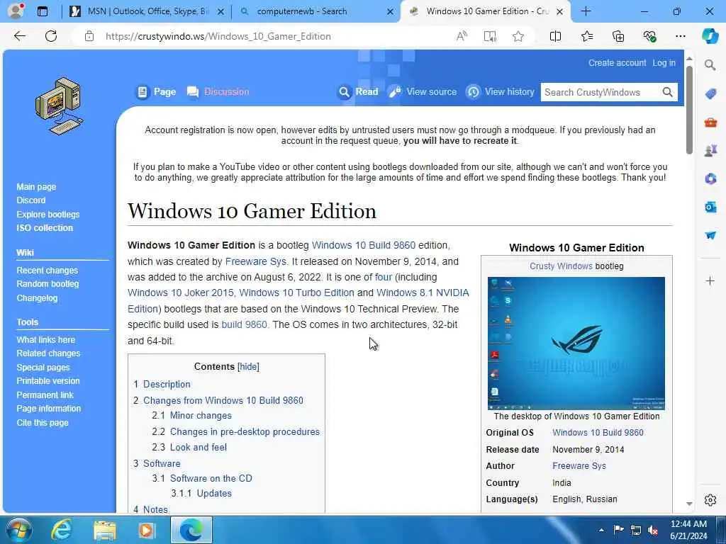Open the Printable version link
This screenshot has height=544, width=726.
coord(48,381)
